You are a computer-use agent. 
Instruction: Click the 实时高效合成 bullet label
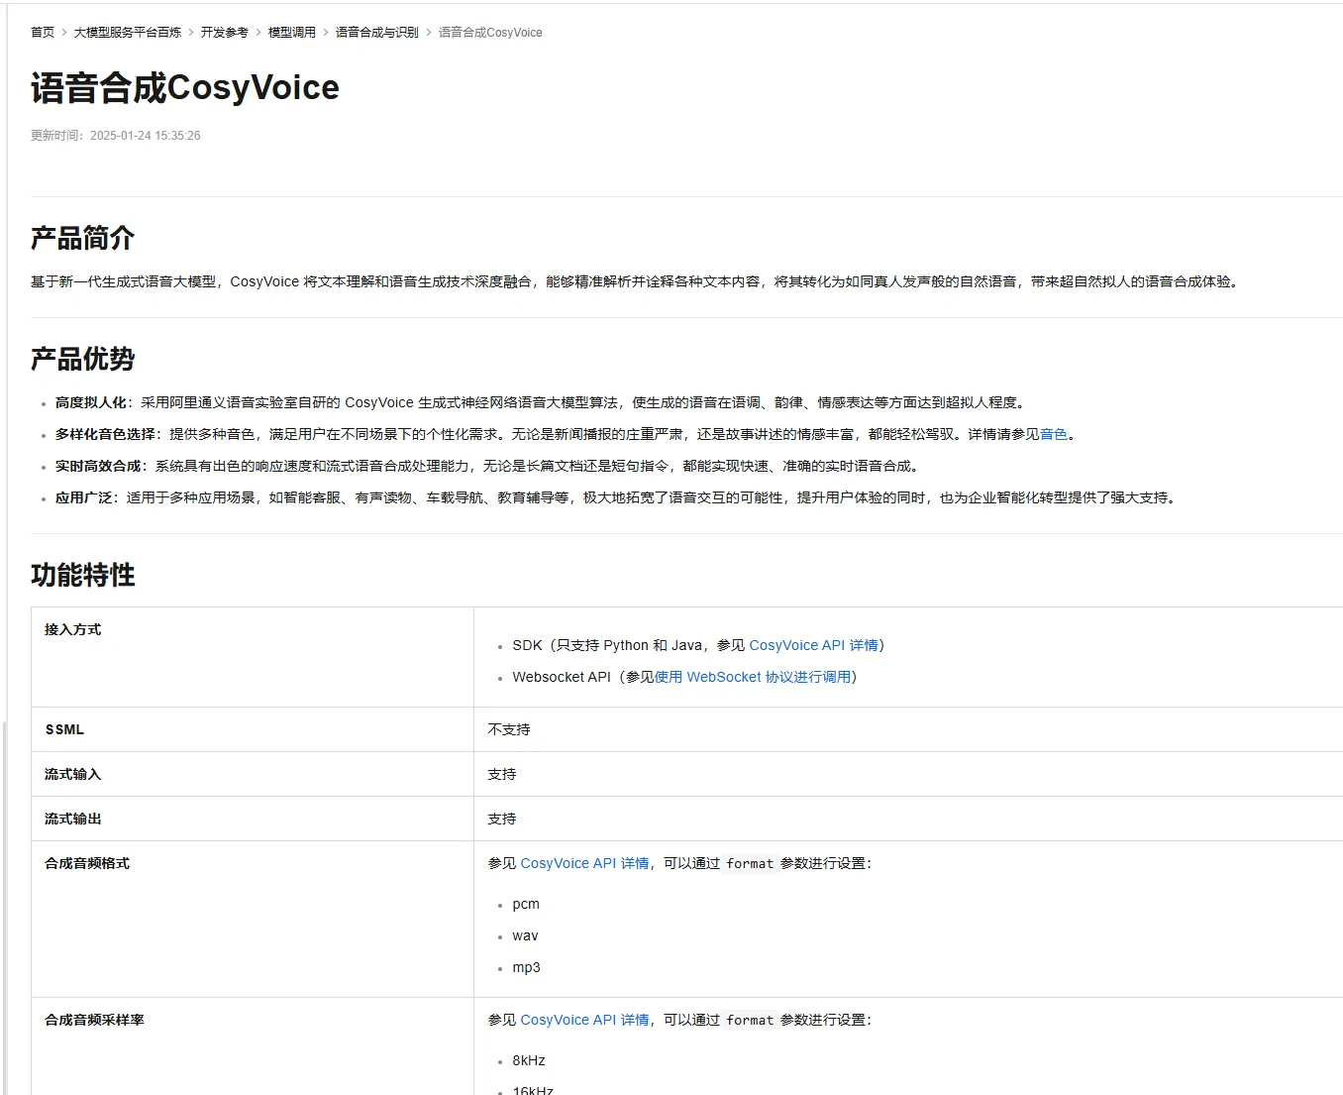pyautogui.click(x=98, y=466)
